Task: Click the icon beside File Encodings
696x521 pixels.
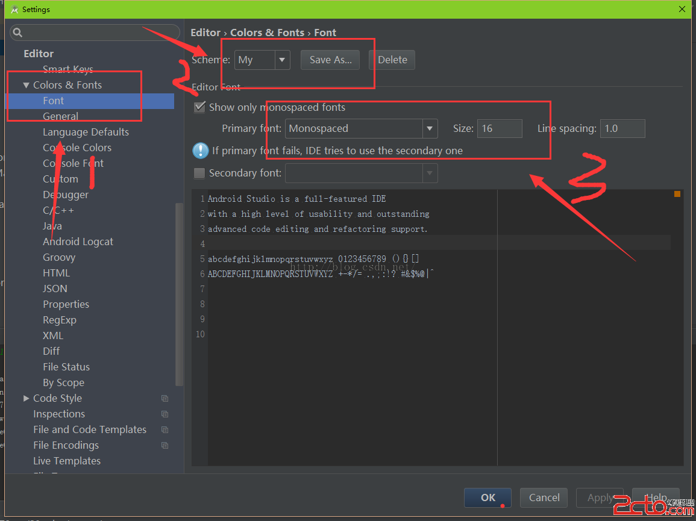Action: point(165,445)
